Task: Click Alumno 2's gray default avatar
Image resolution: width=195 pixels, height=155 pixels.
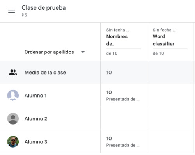Action: (13, 119)
